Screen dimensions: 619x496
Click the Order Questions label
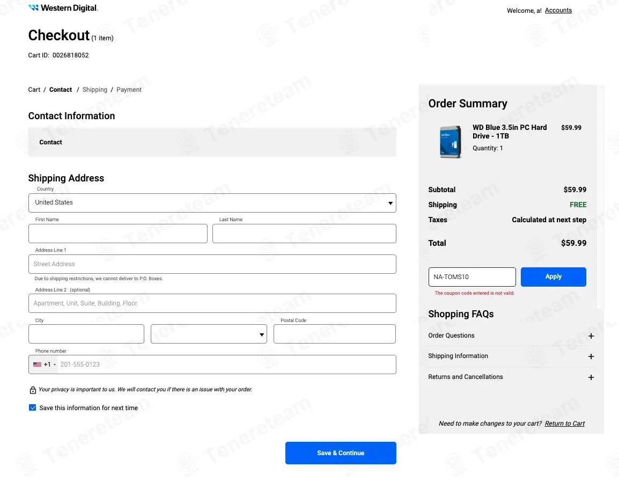pos(451,335)
